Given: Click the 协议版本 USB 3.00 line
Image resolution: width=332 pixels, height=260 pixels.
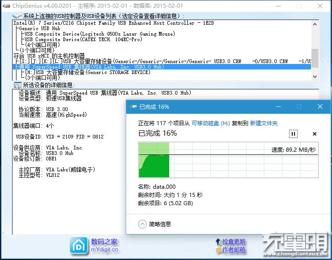Looking at the screenshot, I should tap(43, 109).
